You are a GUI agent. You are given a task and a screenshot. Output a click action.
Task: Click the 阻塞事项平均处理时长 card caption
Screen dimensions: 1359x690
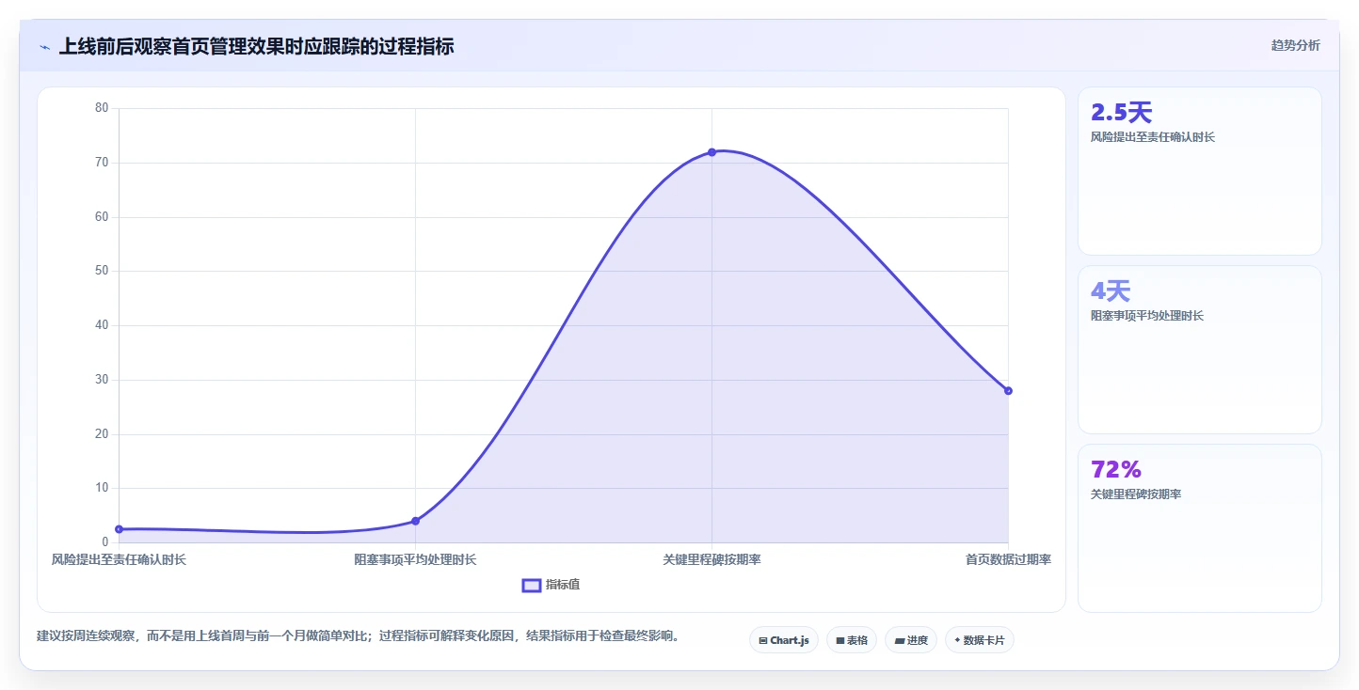[x=1147, y=316]
